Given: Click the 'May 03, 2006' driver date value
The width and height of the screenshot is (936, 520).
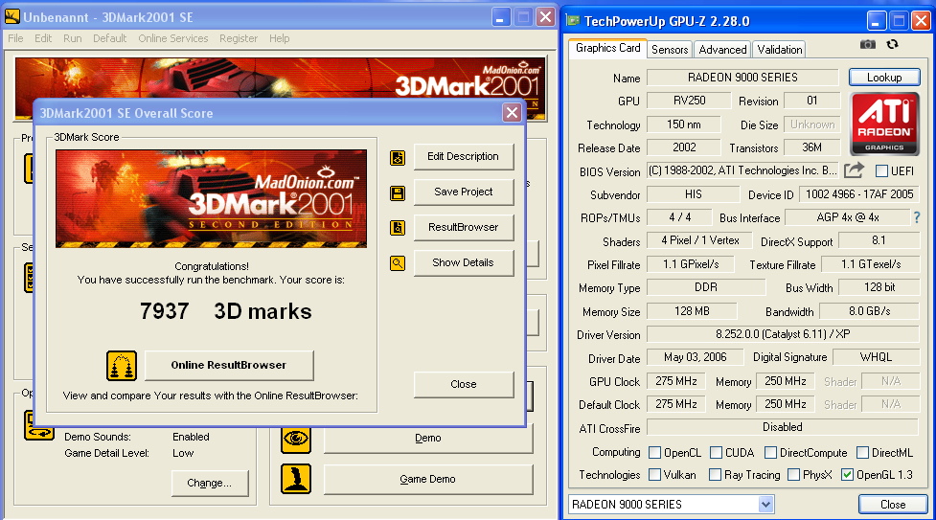Looking at the screenshot, I should tap(695, 357).
